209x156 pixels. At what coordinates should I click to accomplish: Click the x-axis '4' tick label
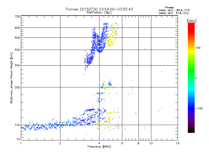click(99, 143)
